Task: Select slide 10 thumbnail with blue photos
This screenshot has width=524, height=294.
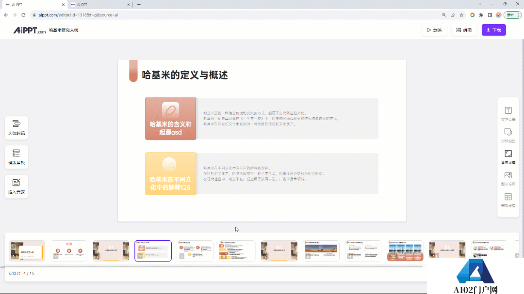Action: tap(405, 250)
